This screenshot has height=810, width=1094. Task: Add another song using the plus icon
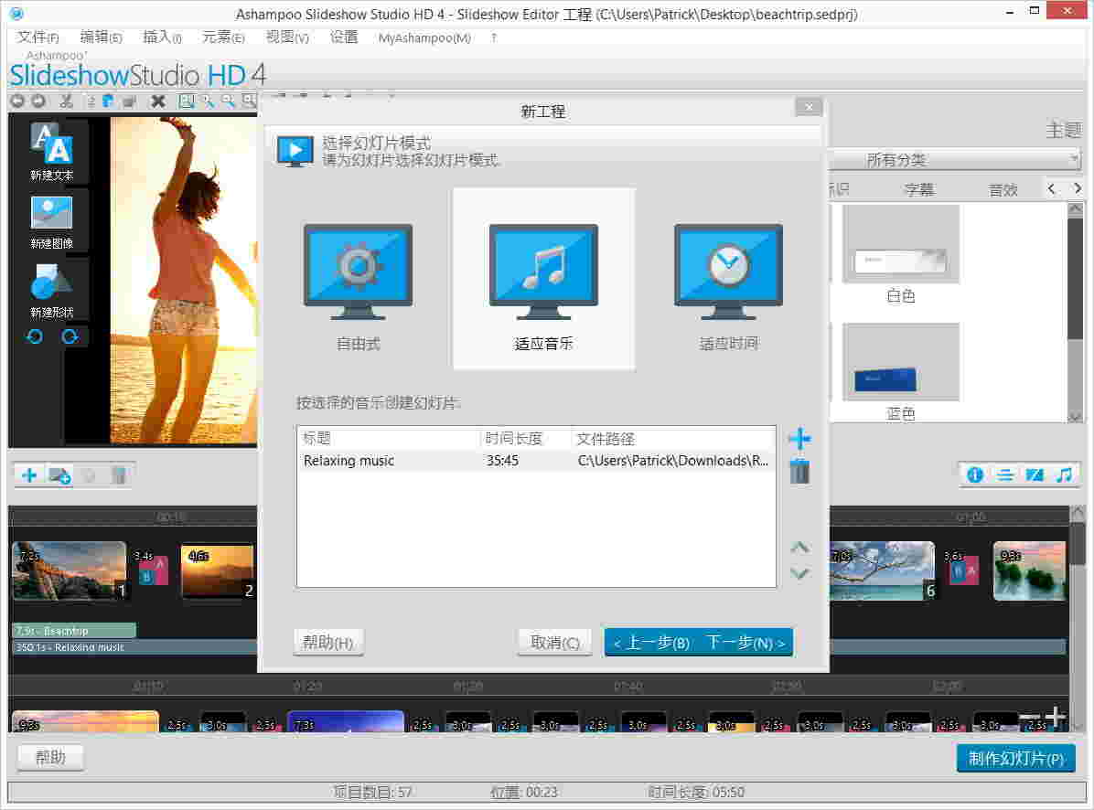click(799, 439)
